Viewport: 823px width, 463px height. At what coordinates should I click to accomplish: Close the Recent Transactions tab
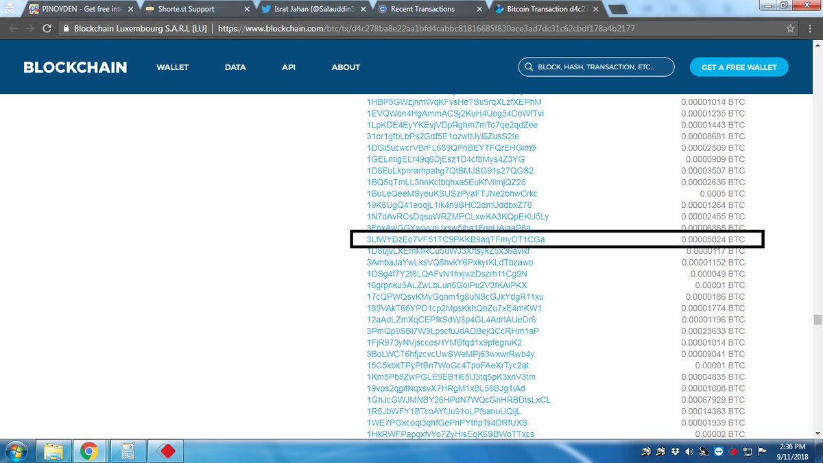(479, 10)
